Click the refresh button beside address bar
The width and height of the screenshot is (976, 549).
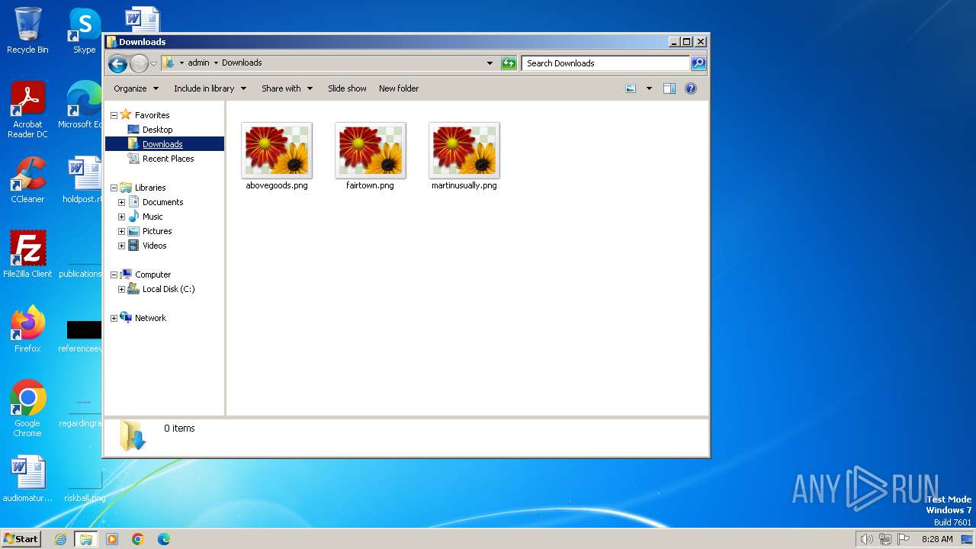tap(509, 63)
